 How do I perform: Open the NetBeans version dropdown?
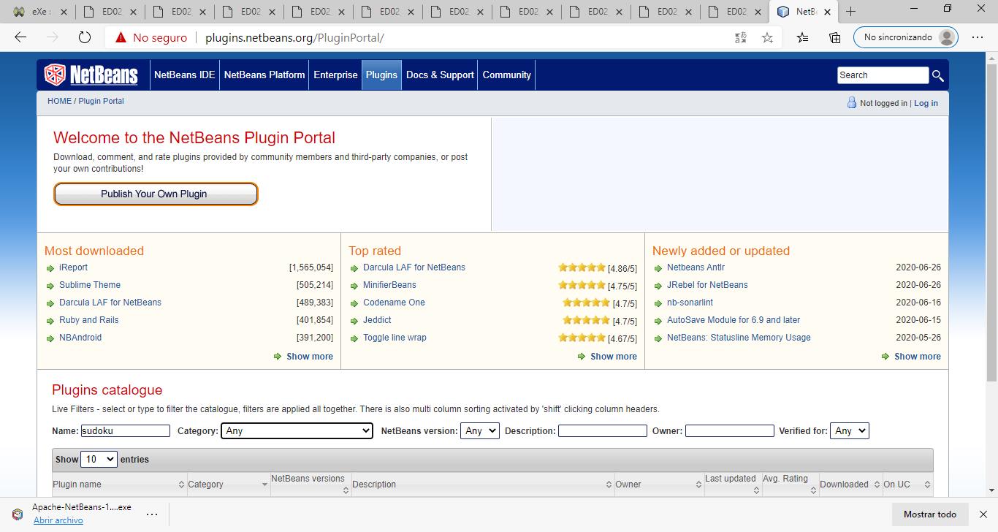[x=479, y=430]
